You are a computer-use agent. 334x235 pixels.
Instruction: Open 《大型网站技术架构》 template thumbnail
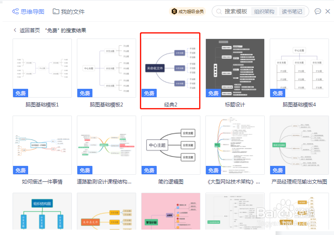[235, 145]
